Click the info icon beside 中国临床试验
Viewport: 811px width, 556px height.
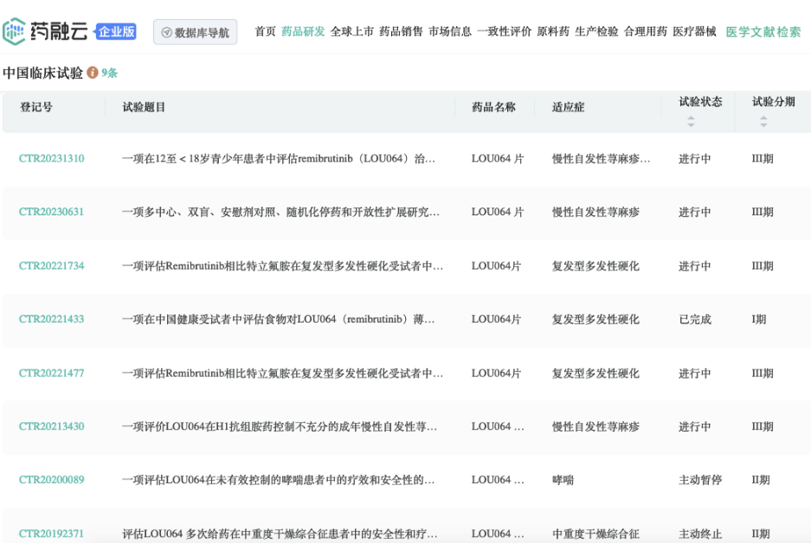tap(93, 73)
